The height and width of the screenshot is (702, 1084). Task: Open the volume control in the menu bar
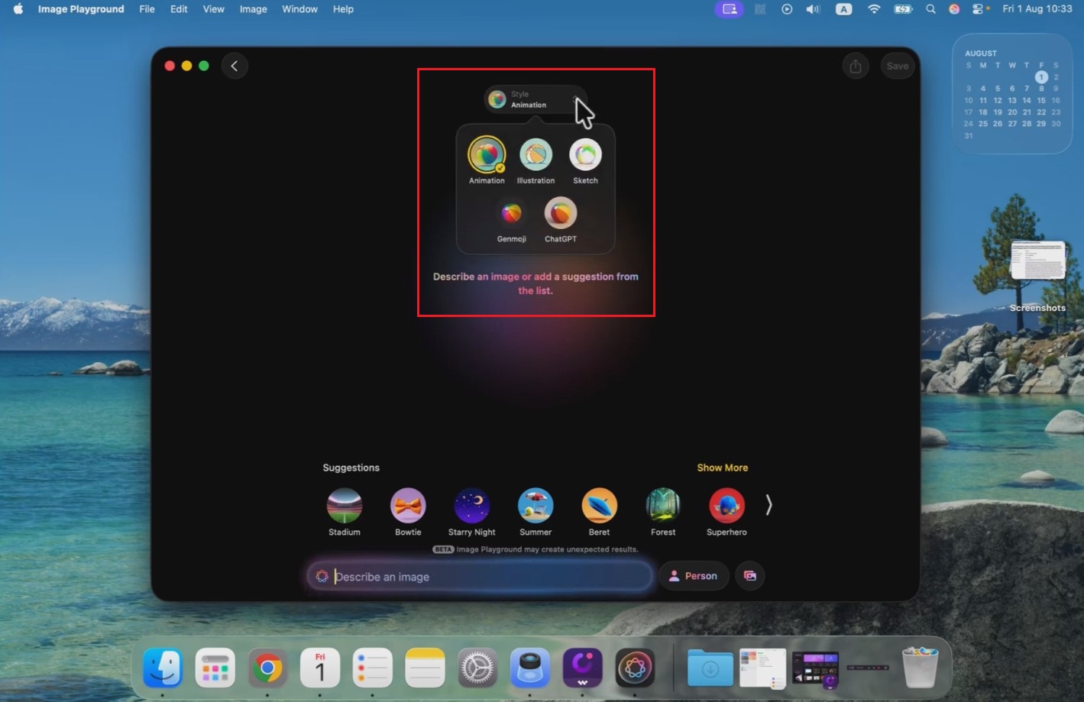[813, 9]
